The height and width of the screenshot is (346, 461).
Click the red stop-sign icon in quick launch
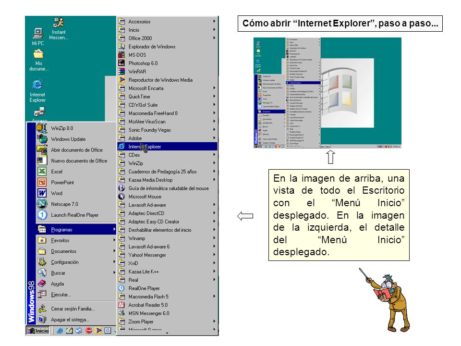pyautogui.click(x=88, y=331)
